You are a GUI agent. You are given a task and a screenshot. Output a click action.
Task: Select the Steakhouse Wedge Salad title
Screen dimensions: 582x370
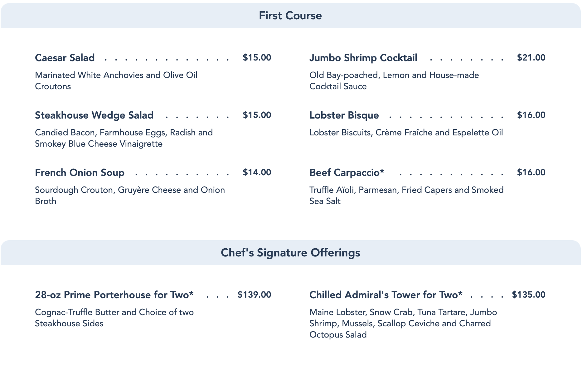tap(94, 115)
